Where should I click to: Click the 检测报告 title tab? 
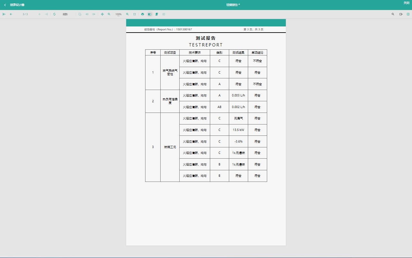click(233, 5)
